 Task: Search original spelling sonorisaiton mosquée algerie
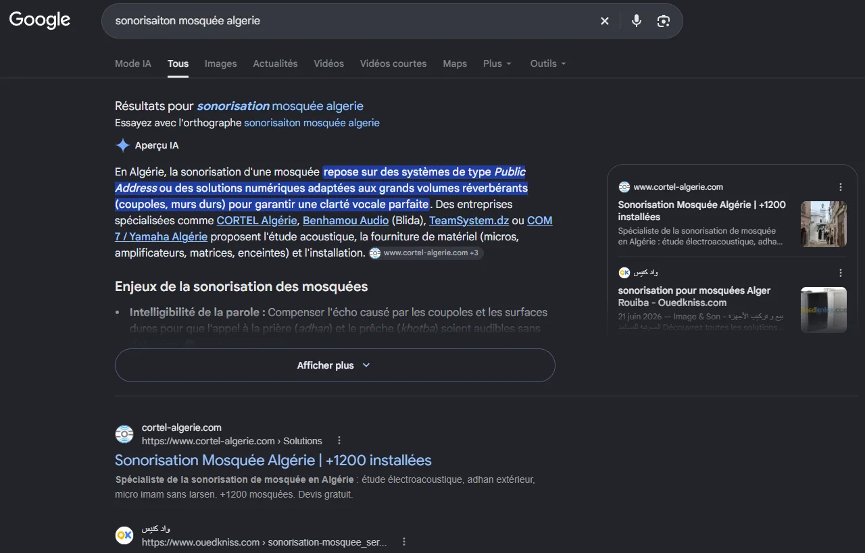click(x=312, y=123)
